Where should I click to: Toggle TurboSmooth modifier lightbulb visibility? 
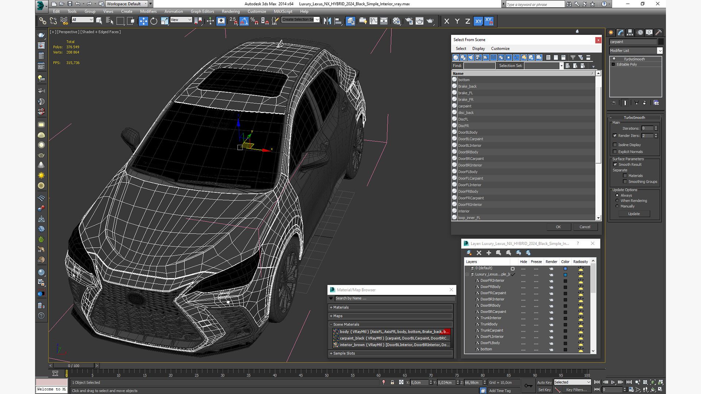(x=614, y=59)
